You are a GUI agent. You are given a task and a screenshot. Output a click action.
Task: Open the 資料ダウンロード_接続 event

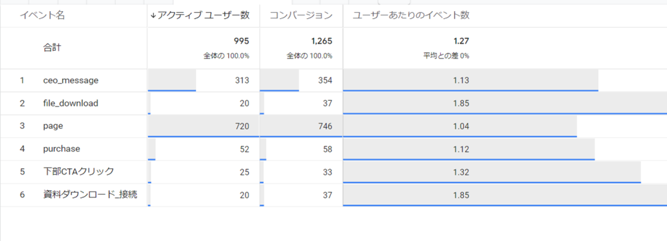90,195
